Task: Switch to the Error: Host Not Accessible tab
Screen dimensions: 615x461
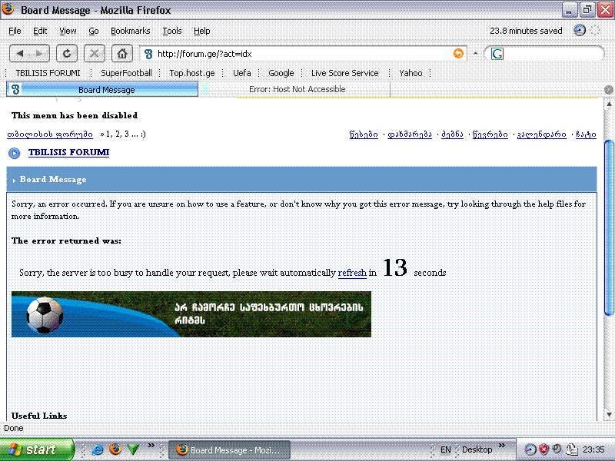Action: 297,89
